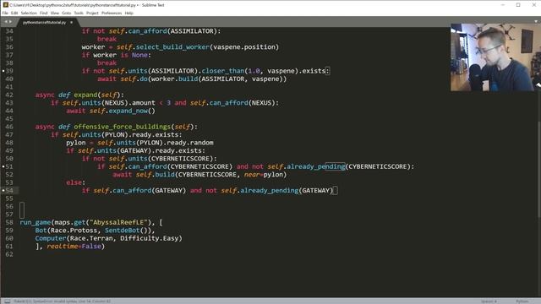Click 'near' argument on line 52
The height and width of the screenshot is (304, 541).
pos(252,175)
